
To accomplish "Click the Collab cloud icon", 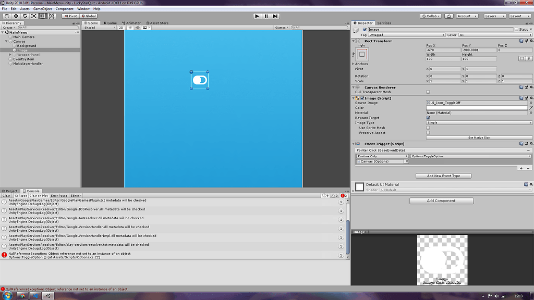I will point(447,16).
